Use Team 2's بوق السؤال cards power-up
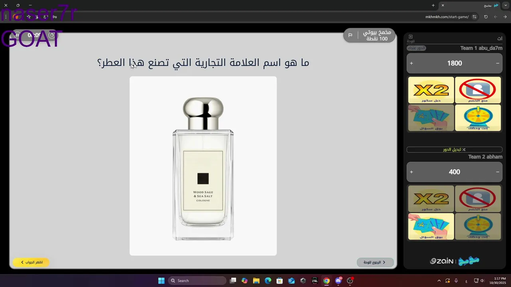511x287 pixels. [431, 226]
